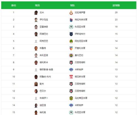Open the rank 1 player's avatar photo
The image size is (137, 115).
[36, 13]
